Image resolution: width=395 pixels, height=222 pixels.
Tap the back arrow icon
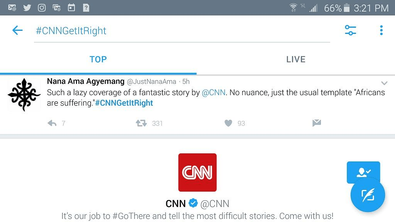(x=17, y=30)
